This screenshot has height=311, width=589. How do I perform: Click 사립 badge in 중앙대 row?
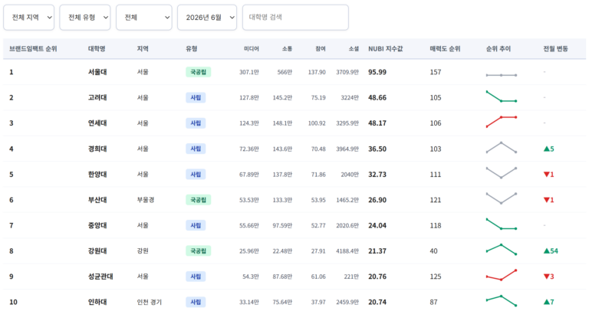tap(196, 225)
